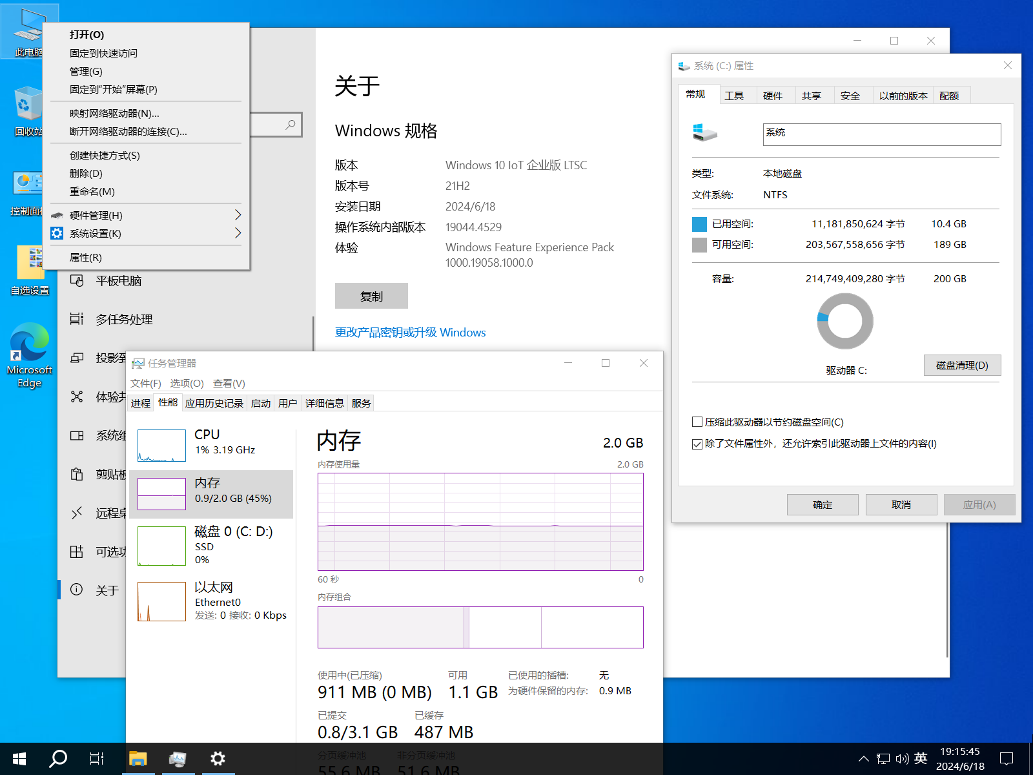Viewport: 1033px width, 775px height.
Task: Open File Explorer from the taskbar
Action: tap(138, 759)
